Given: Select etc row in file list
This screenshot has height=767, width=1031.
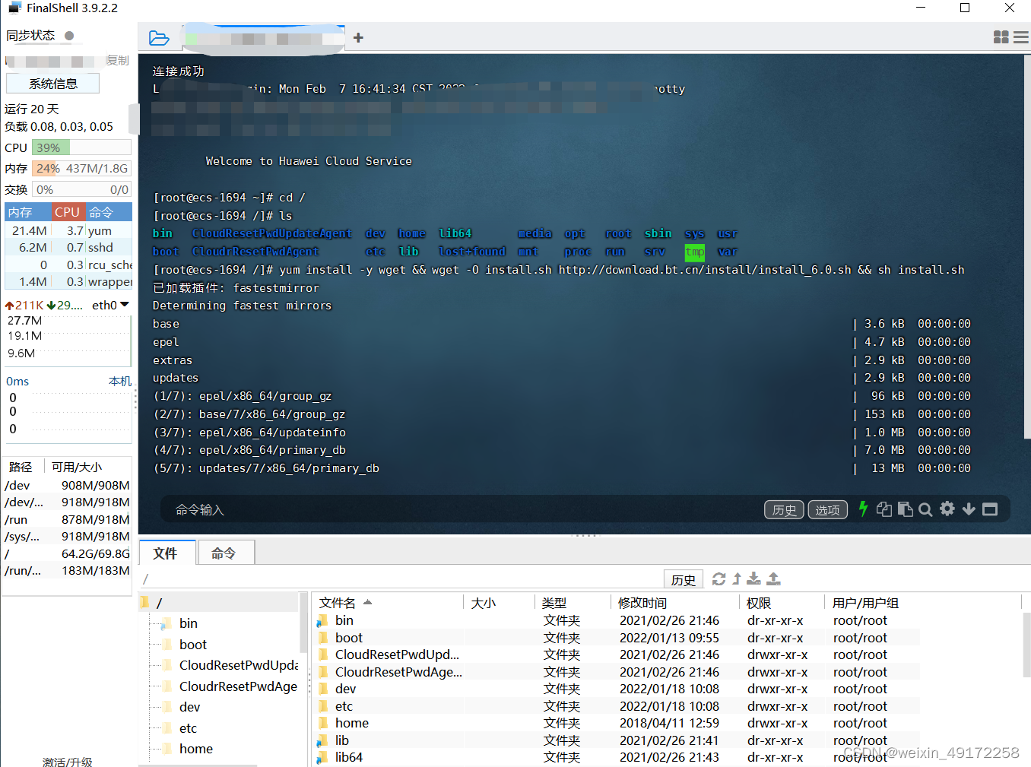Looking at the screenshot, I should click(616, 706).
